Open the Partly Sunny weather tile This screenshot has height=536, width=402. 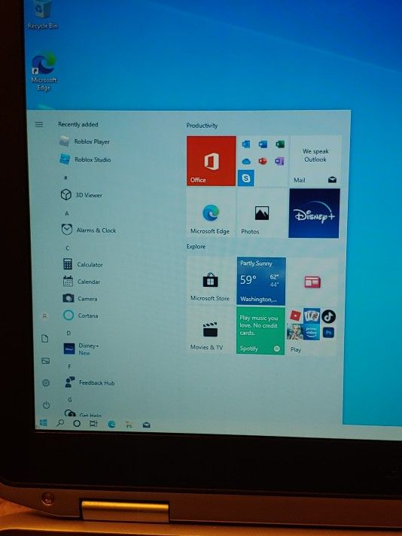[261, 281]
